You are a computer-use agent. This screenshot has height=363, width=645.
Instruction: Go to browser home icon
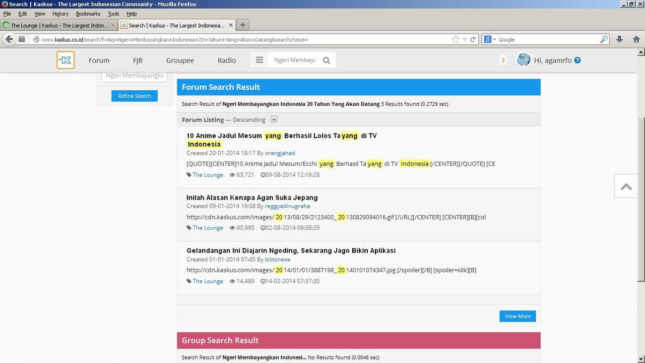636,39
